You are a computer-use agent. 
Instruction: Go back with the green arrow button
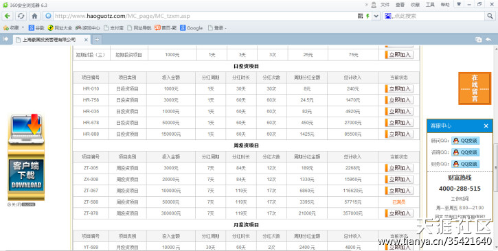pos(8,16)
